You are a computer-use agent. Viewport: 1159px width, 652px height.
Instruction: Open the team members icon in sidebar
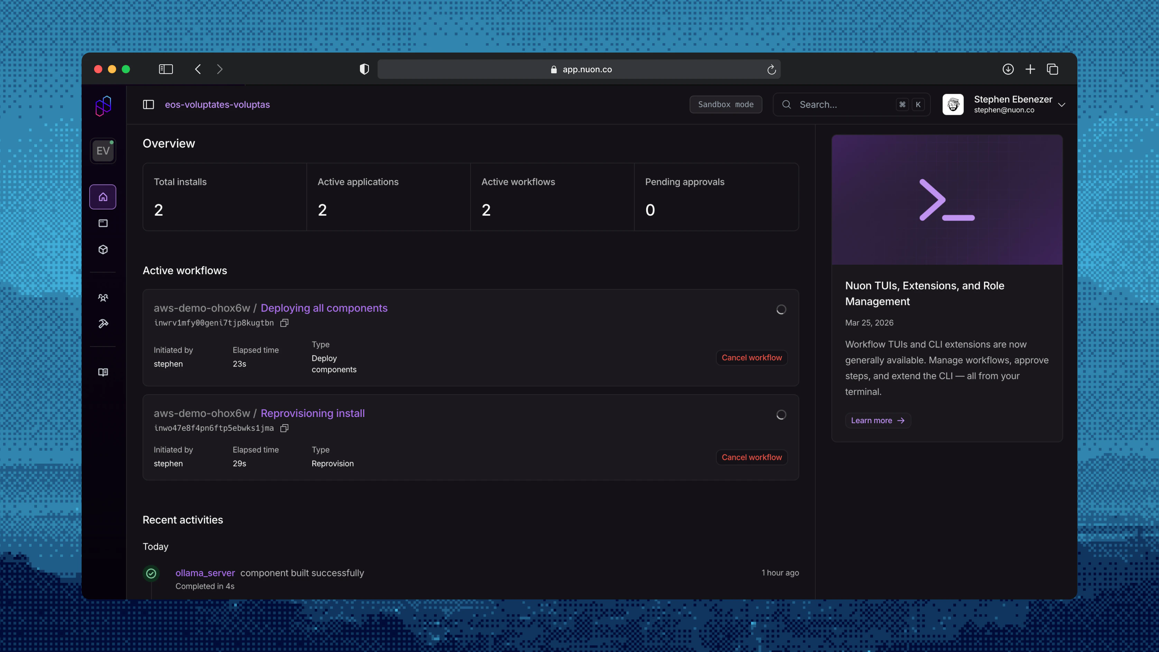coord(103,297)
